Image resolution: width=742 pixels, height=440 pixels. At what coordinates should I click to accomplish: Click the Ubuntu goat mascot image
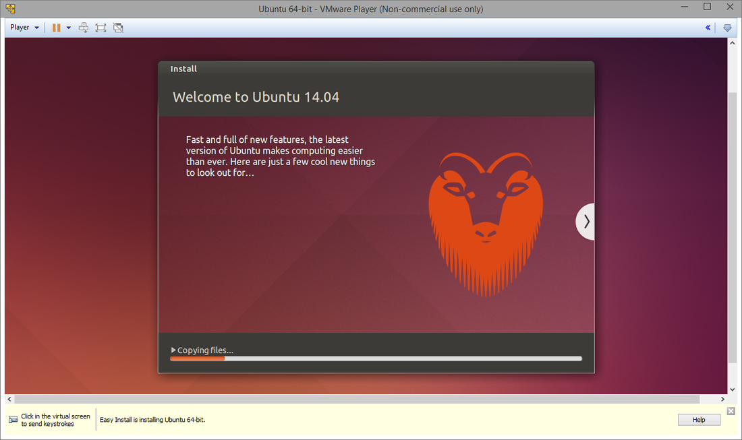(486, 224)
